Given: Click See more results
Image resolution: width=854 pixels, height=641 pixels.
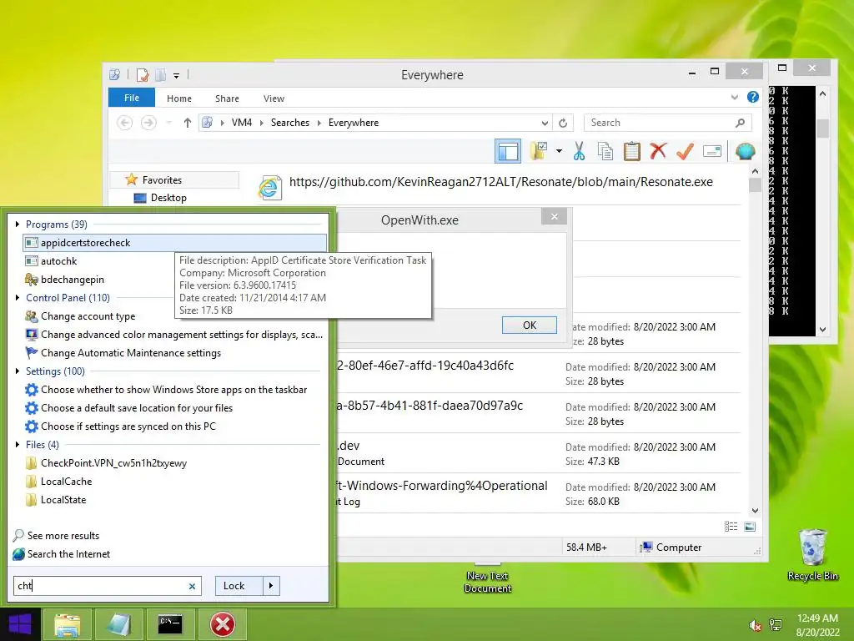Looking at the screenshot, I should 63,536.
